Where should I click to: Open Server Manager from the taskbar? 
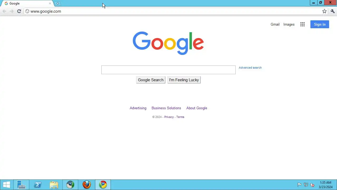tap(21, 185)
